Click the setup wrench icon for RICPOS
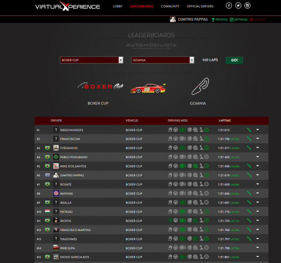281x263 pixels. tap(249, 220)
